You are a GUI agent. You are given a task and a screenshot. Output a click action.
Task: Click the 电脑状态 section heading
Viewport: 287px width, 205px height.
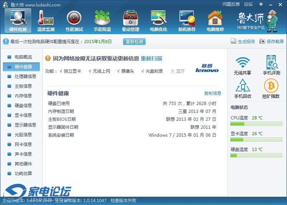pyautogui.click(x=239, y=108)
